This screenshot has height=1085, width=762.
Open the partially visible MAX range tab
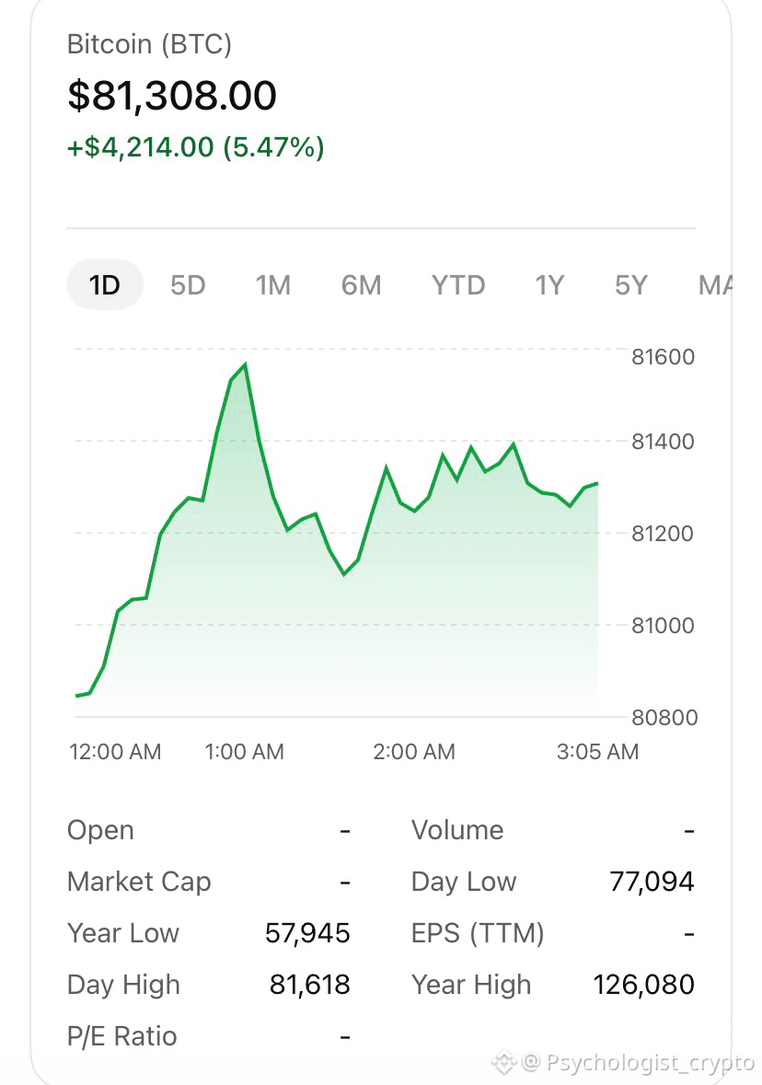(x=716, y=285)
